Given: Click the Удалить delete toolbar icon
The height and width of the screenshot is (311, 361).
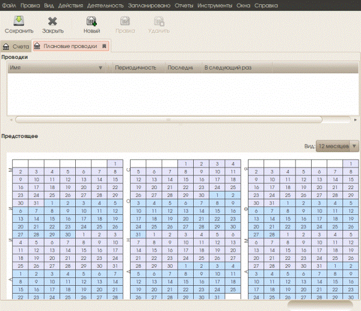Looking at the screenshot, I should pos(159,22).
